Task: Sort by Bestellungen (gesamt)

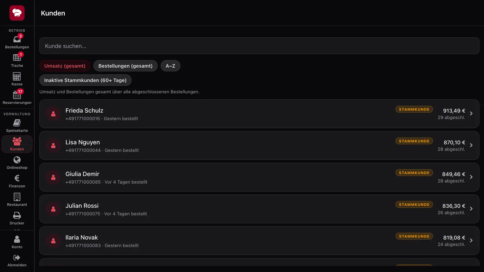Action: coord(126,66)
